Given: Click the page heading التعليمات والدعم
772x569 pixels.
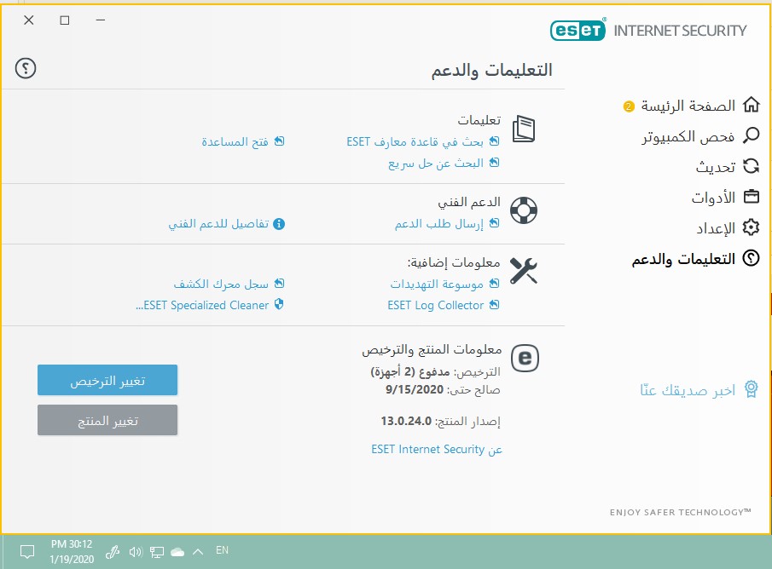Looking at the screenshot, I should coord(492,70).
